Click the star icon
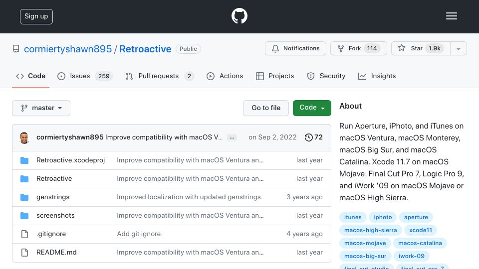The height and width of the screenshot is (269, 479). click(401, 48)
